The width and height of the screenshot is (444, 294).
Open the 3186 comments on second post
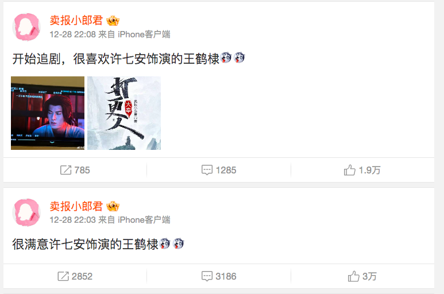[219, 276]
